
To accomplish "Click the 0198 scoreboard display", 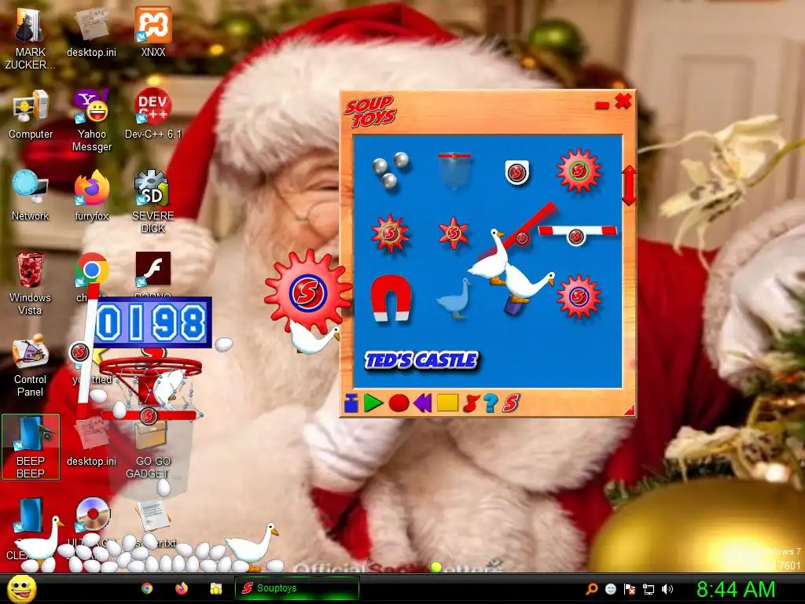I will (152, 322).
